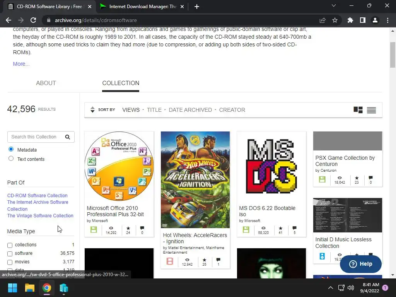This screenshot has height=297, width=396.
Task: Select the Metadata radio button
Action: [x=11, y=149]
